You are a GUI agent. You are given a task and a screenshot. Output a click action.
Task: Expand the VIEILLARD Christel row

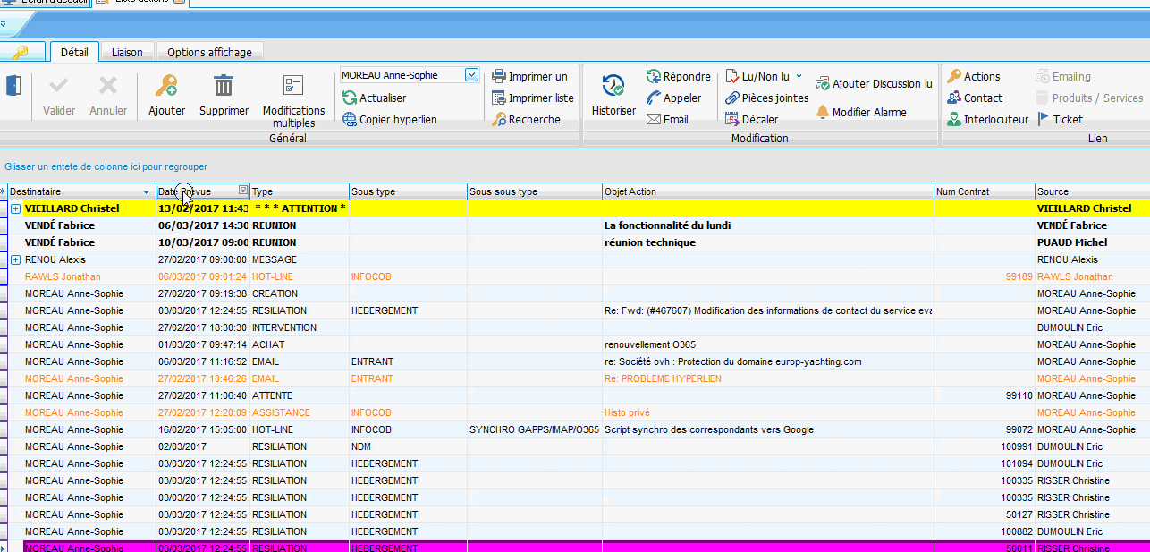[x=15, y=208]
